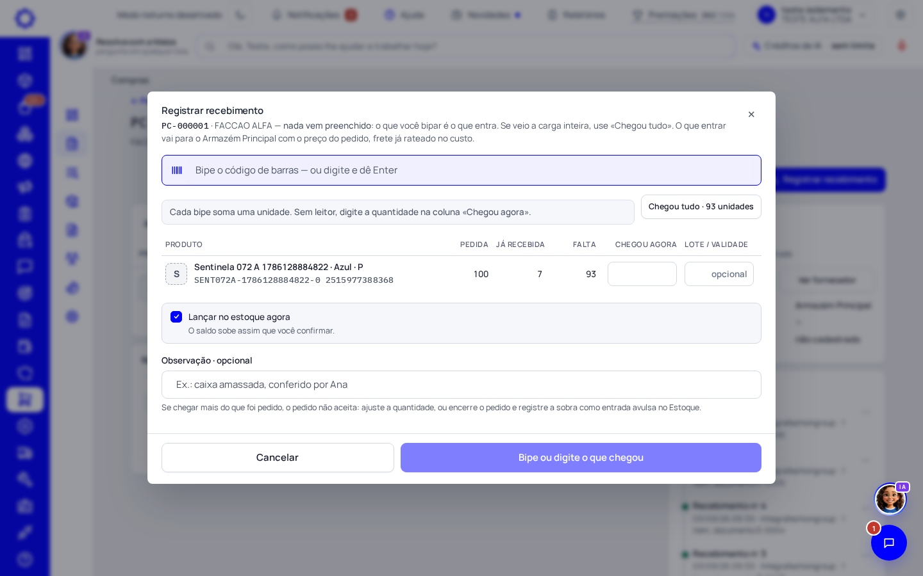Click order code 'PC-000001' in dialog header
This screenshot has height=576, width=923.
click(185, 126)
